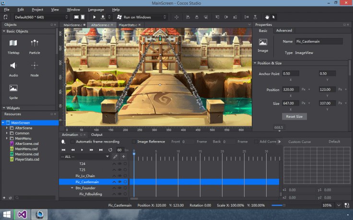Click the anchor move toolbar icon

click(x=176, y=17)
